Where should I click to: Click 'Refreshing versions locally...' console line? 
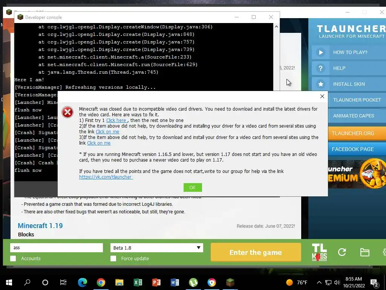(x=85, y=87)
